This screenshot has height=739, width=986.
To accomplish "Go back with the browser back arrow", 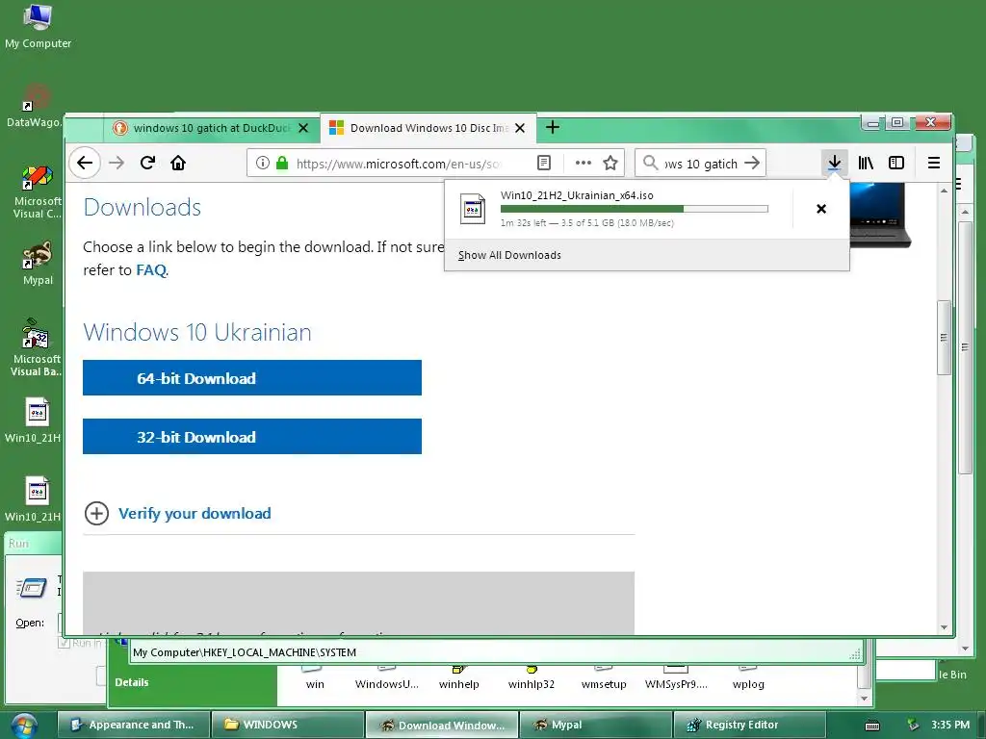I will [x=85, y=164].
